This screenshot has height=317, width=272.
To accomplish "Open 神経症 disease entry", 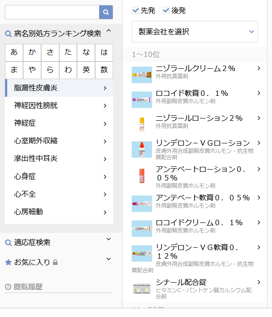I will tap(59, 123).
